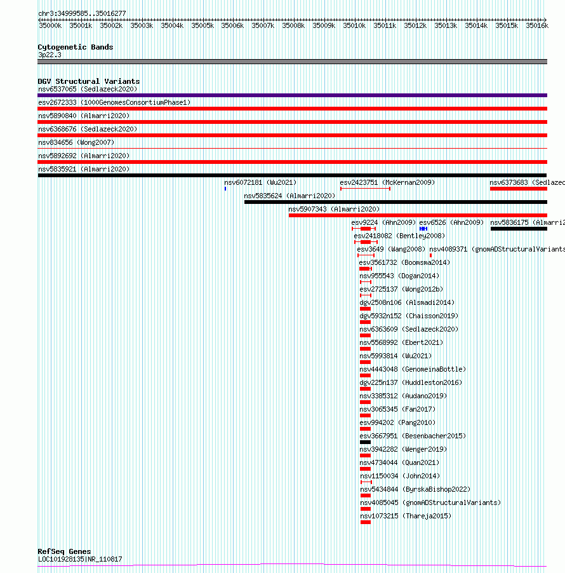Screen dimensions: 565x573
Task: Click the 35016k ruler position
Action: [537, 25]
